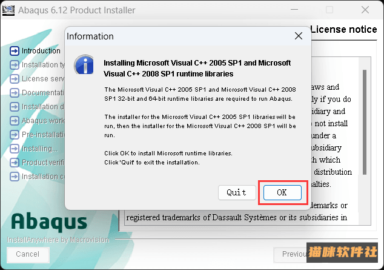Viewport: 384px width, 270px height.
Task: Close the Abaqus 6.12 Product Installer window
Action: (x=365, y=10)
